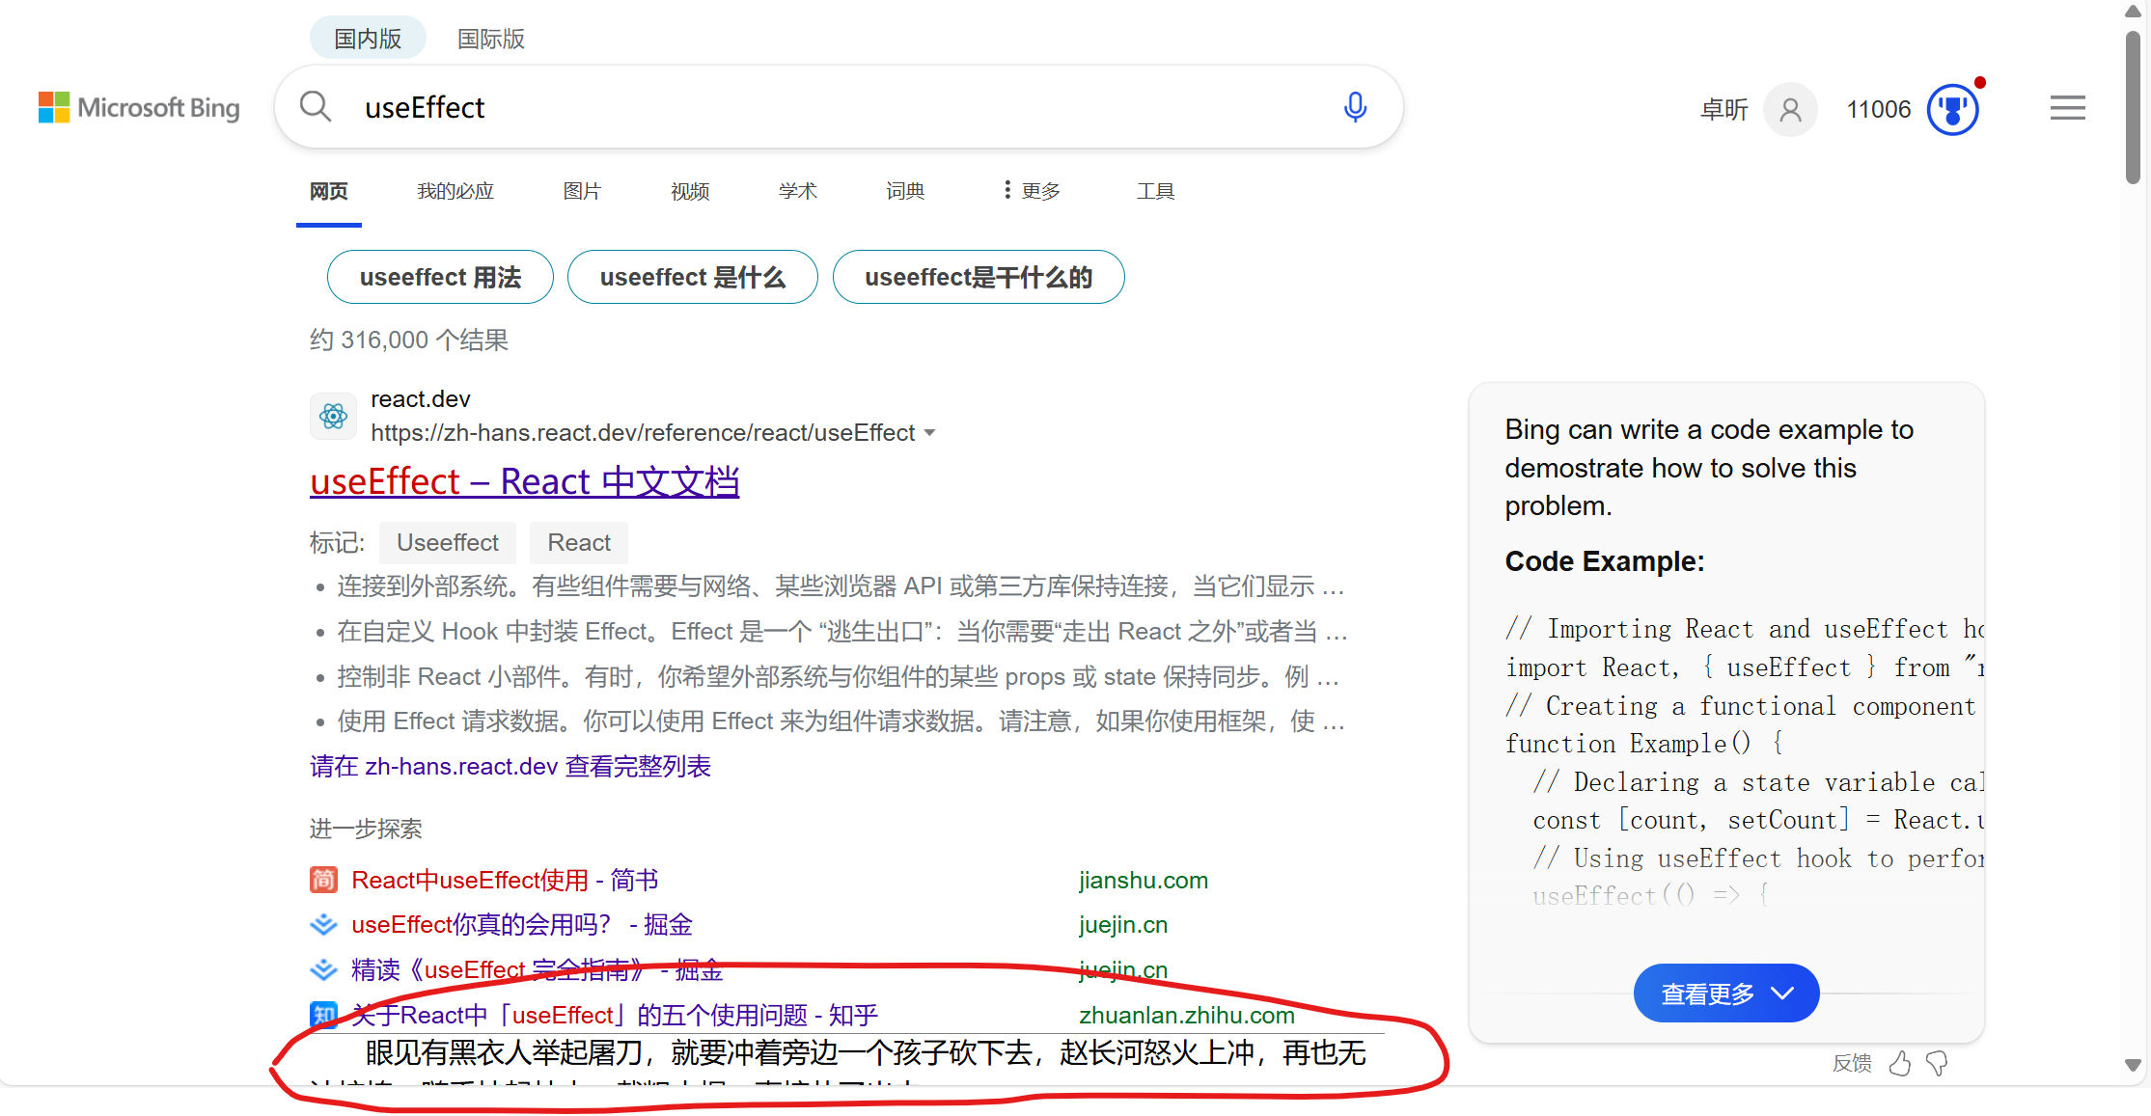Switch to 国际版 search mode
Screen dimensions: 2151x1116
(491, 39)
